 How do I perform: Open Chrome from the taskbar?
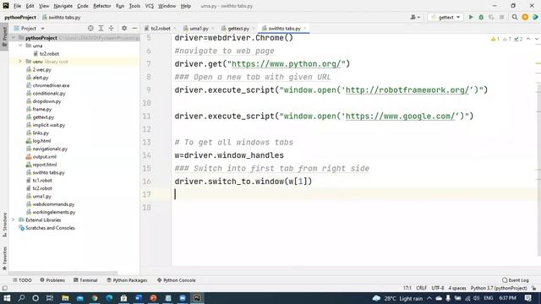[95, 298]
